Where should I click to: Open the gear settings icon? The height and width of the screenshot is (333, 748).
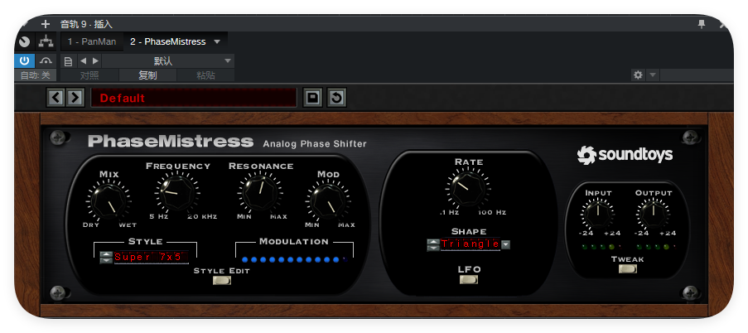[x=638, y=75]
